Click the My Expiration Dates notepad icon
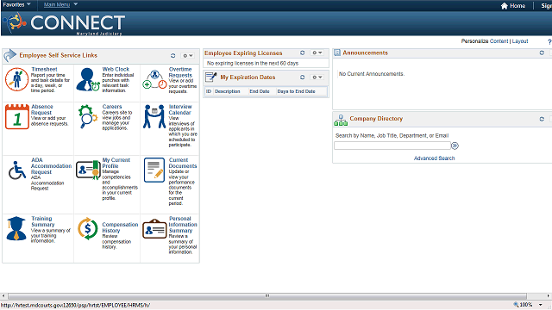The image size is (552, 310). [210, 77]
